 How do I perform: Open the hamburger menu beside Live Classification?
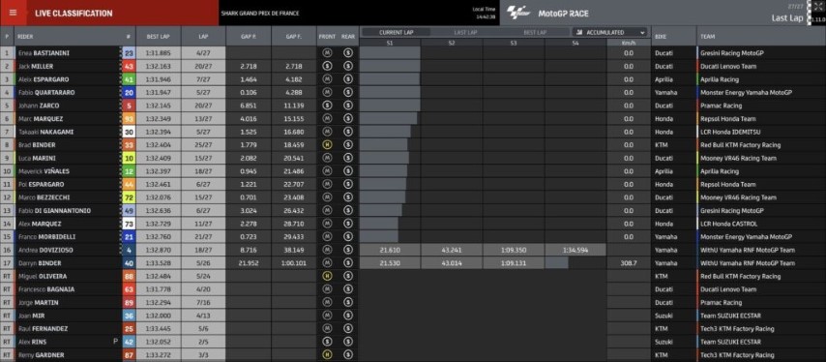13,14
